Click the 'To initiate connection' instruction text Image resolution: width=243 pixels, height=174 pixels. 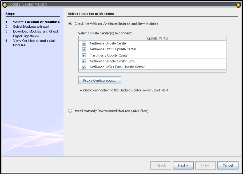tap(124, 90)
